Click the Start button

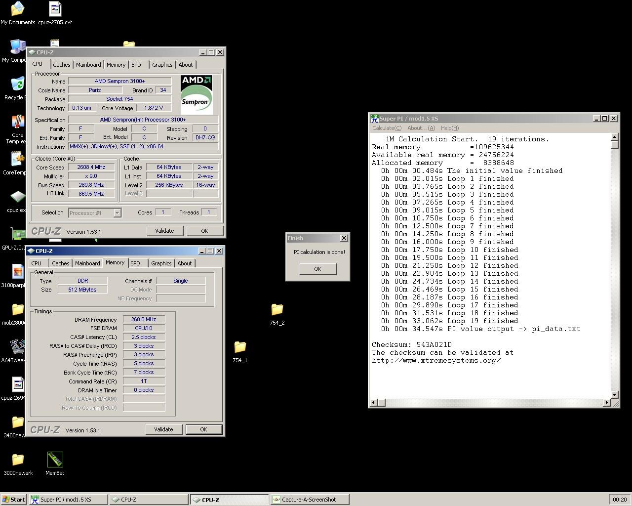[13, 500]
